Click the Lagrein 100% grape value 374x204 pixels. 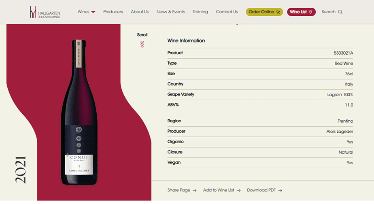[x=340, y=95]
